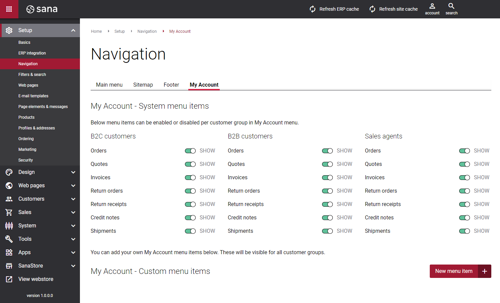The width and height of the screenshot is (500, 303).
Task: Select the My Account tab
Action: tap(204, 85)
